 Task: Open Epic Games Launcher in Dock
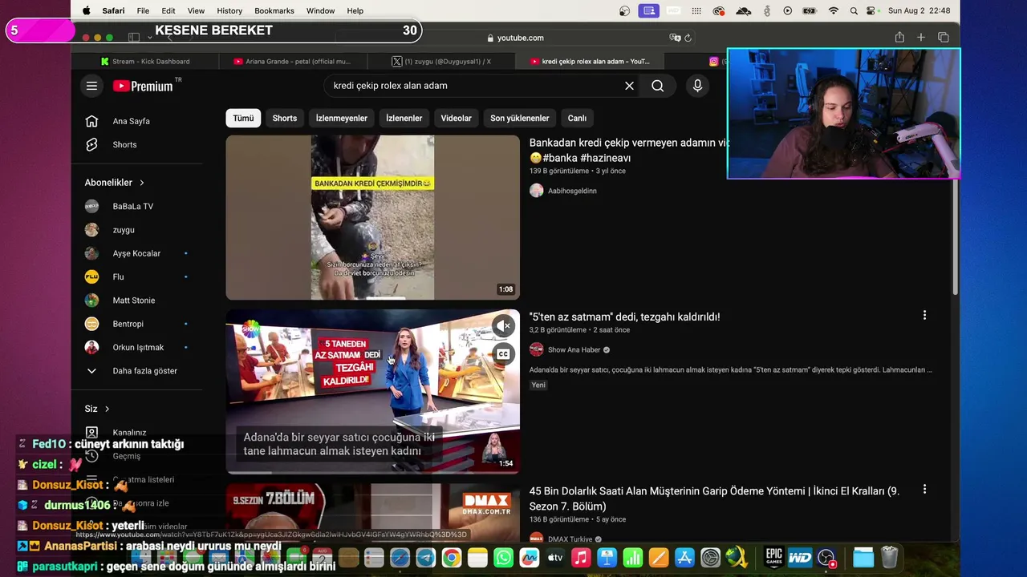[773, 557]
